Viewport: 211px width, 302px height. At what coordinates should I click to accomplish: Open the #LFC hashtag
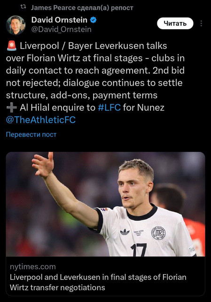(109, 107)
